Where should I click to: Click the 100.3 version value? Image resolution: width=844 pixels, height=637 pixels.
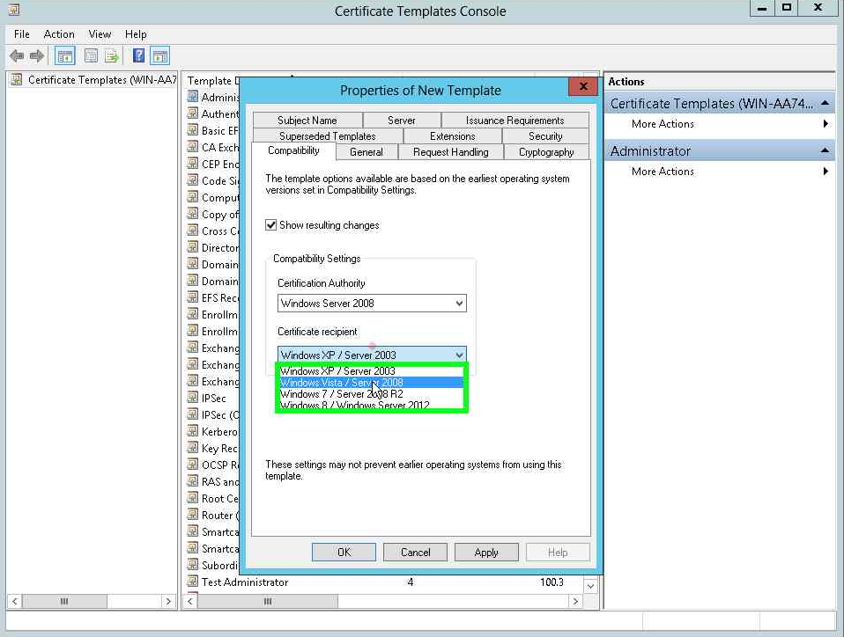click(552, 582)
